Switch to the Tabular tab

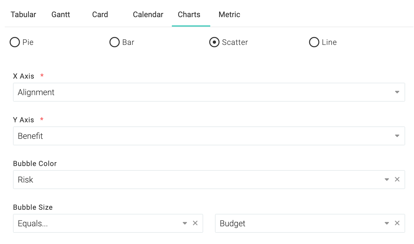pyautogui.click(x=23, y=14)
